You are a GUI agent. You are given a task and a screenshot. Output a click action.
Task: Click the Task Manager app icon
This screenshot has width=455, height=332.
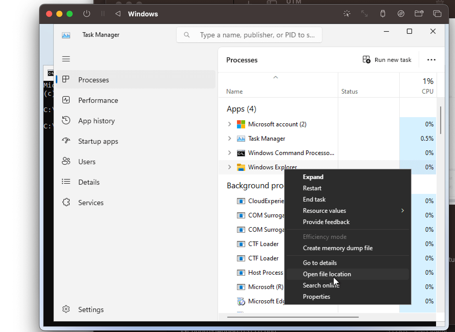[66, 35]
